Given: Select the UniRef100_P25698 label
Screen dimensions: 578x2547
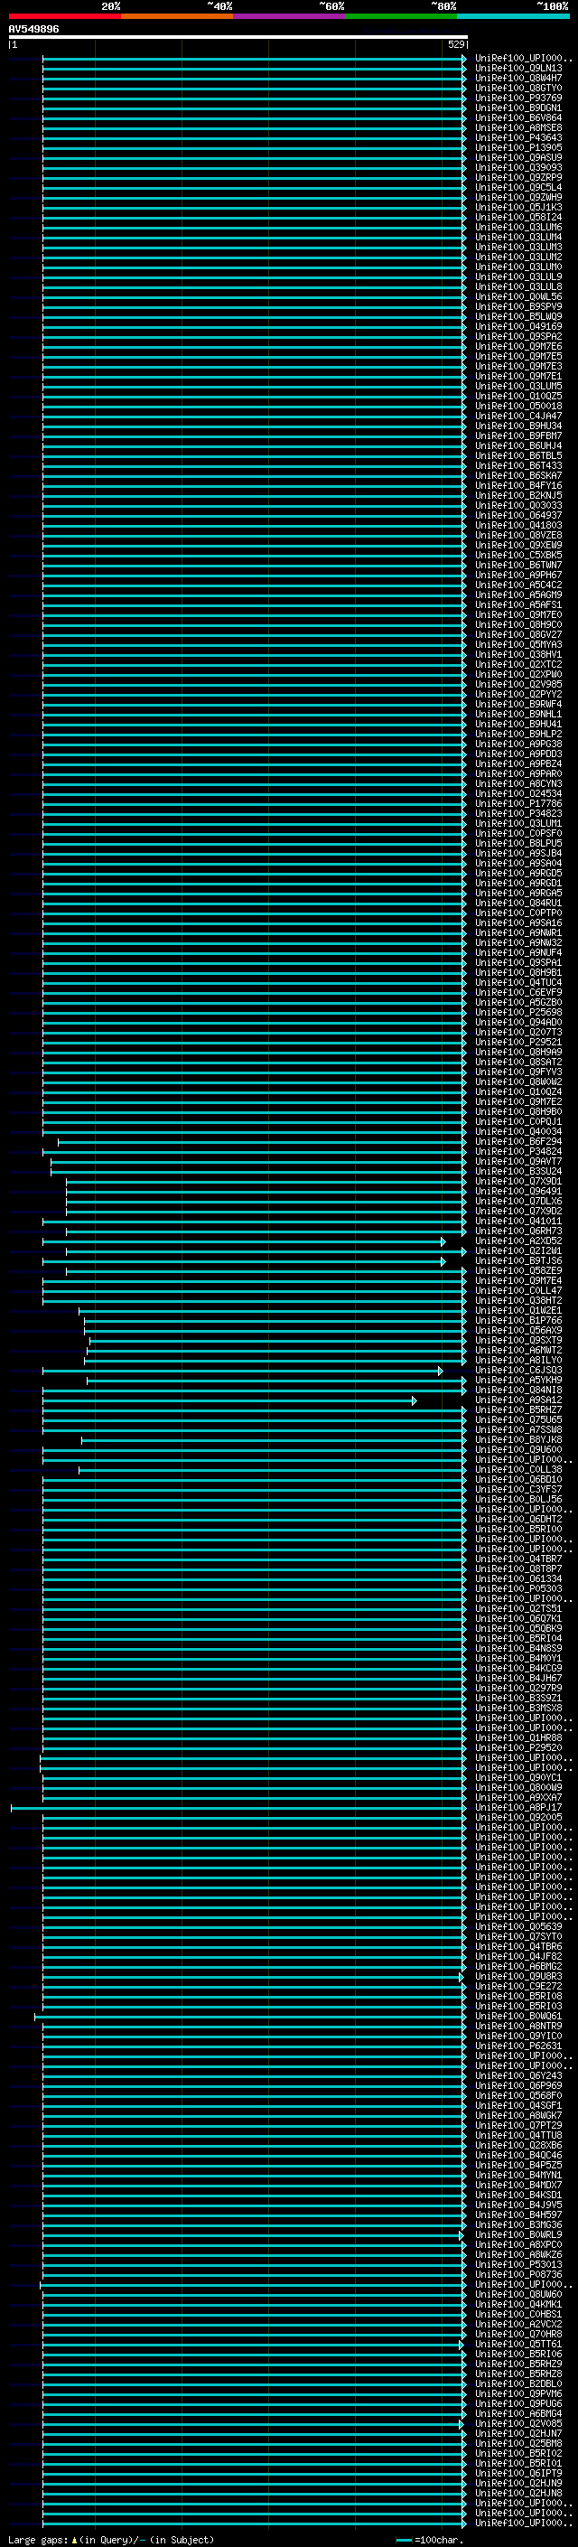Looking at the screenshot, I should click(518, 1012).
